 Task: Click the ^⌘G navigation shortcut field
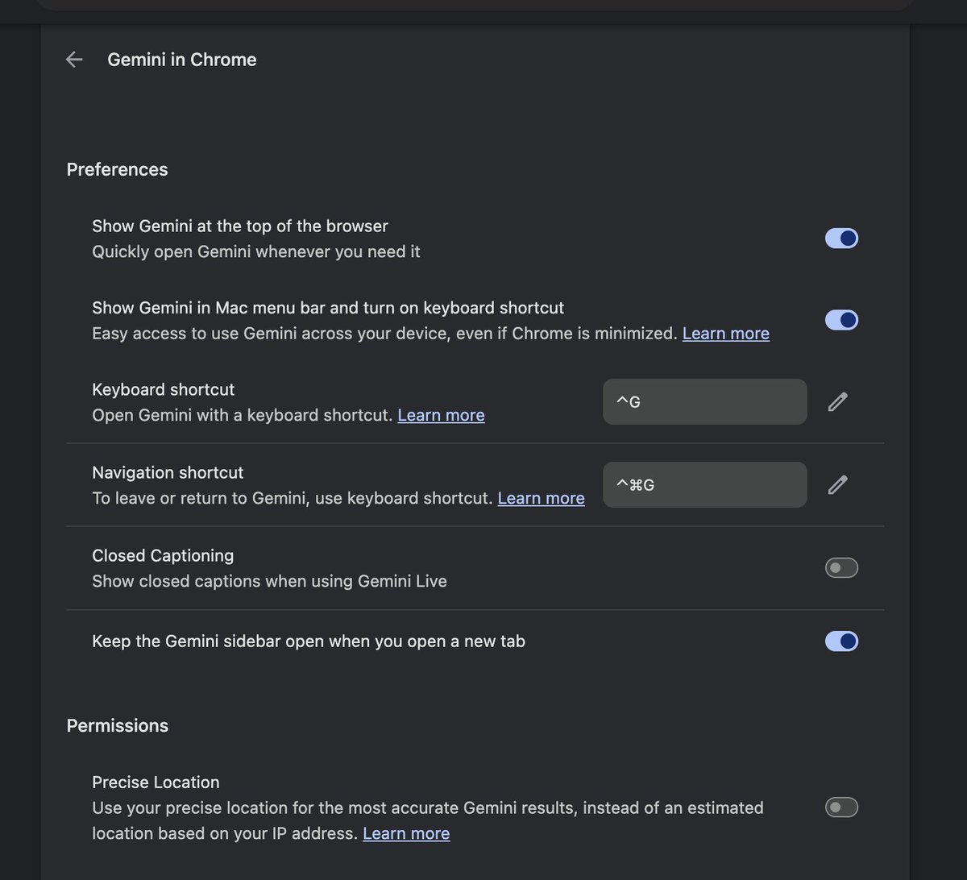pos(705,484)
